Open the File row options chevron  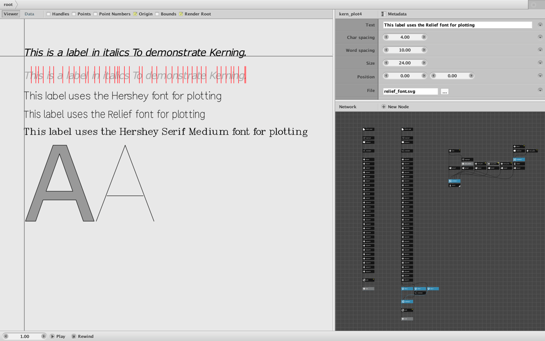pyautogui.click(x=540, y=90)
